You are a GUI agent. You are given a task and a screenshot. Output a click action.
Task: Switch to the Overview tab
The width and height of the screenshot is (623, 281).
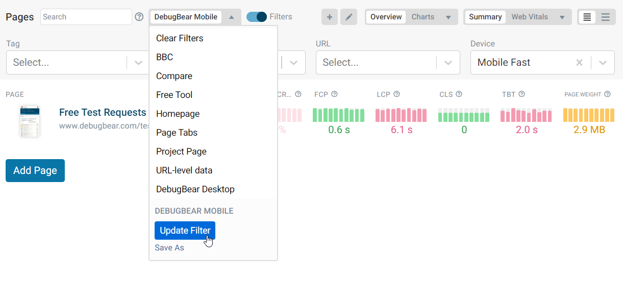coord(386,17)
